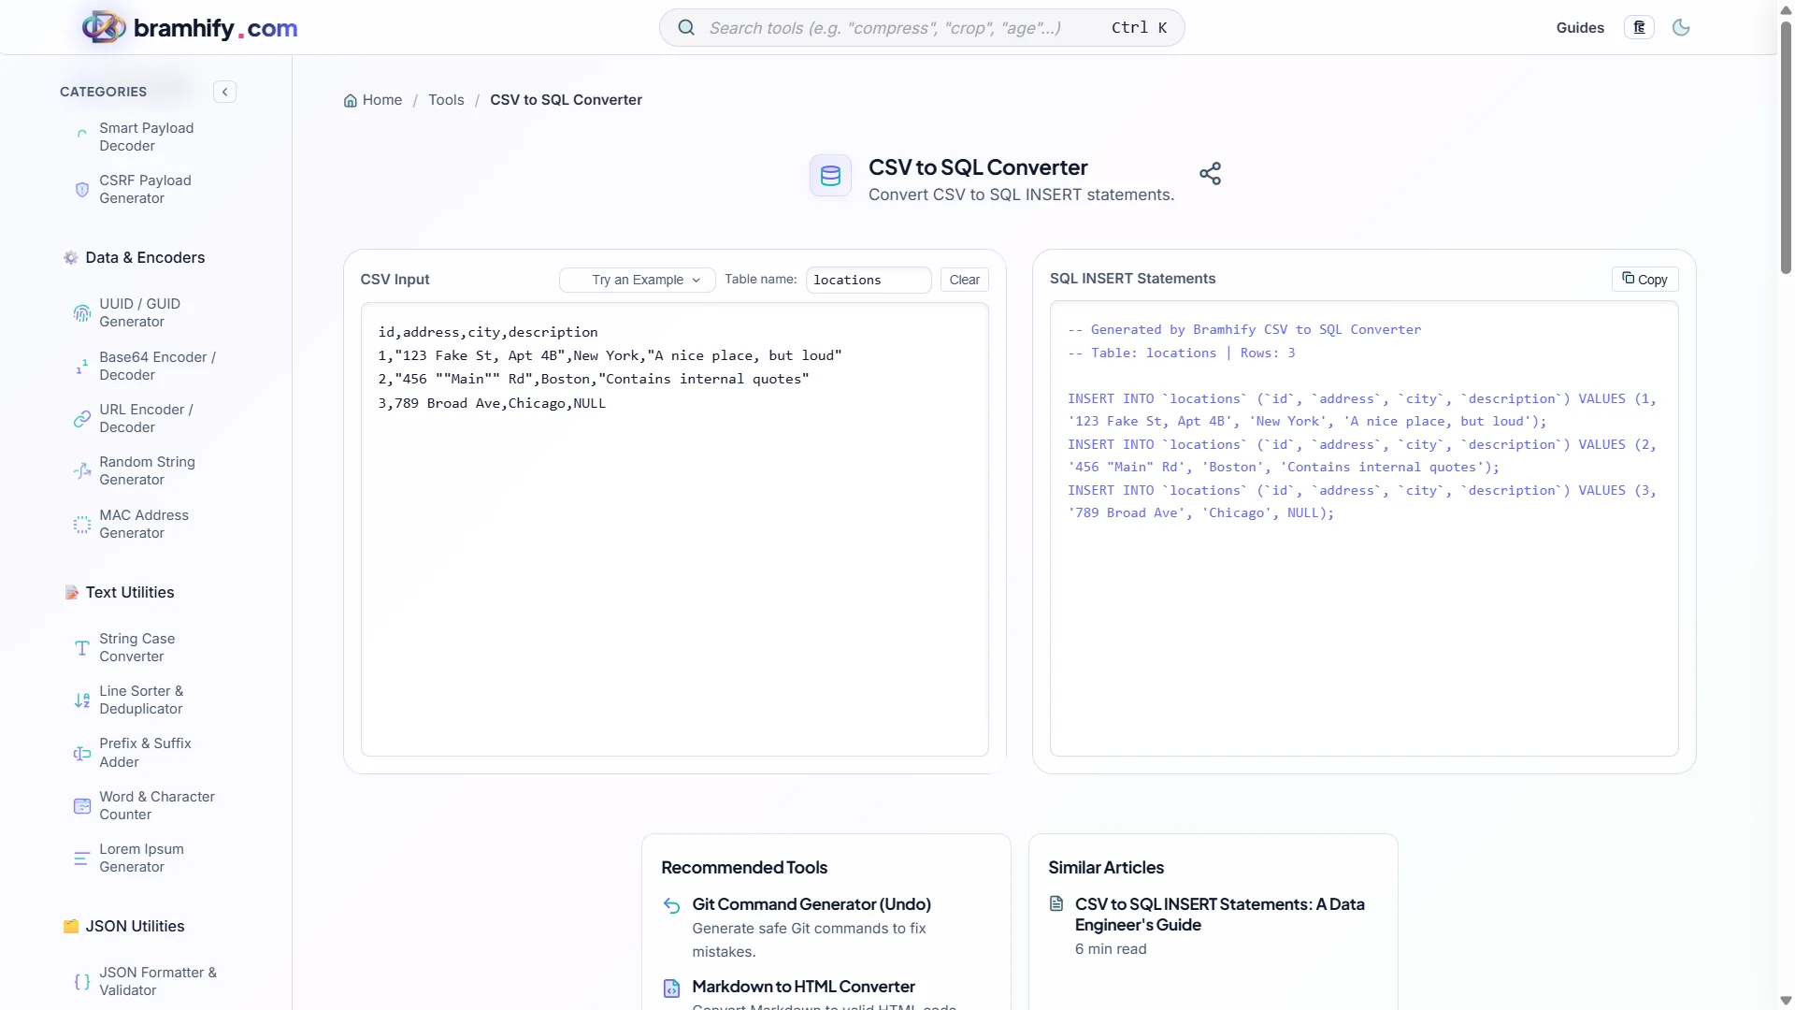Viewport: 1795px width, 1010px height.
Task: Toggle dark mode moon icon
Action: (1681, 28)
